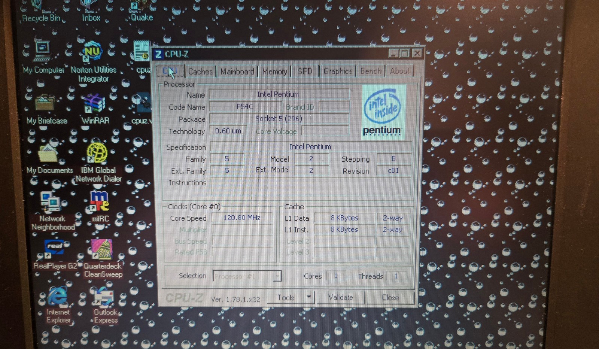Open the Processor #1 selection dropdown
The height and width of the screenshot is (349, 599).
tap(247, 276)
